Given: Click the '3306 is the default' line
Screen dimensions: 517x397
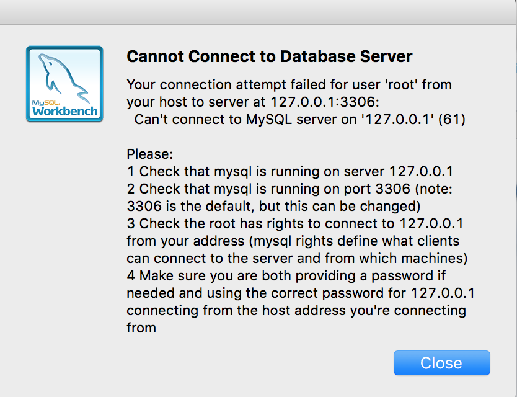Looking at the screenshot, I should tap(273, 207).
